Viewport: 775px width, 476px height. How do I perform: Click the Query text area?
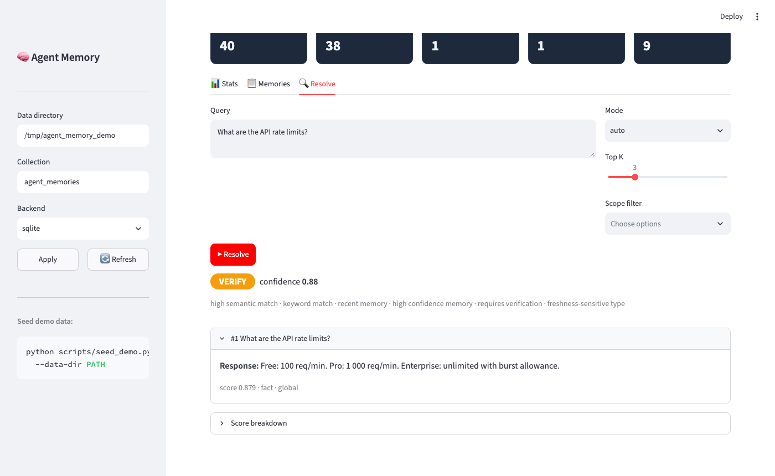coord(403,139)
